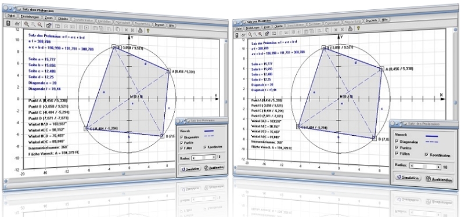Click zoom-out magnifier in right window toolbar

tap(260, 34)
